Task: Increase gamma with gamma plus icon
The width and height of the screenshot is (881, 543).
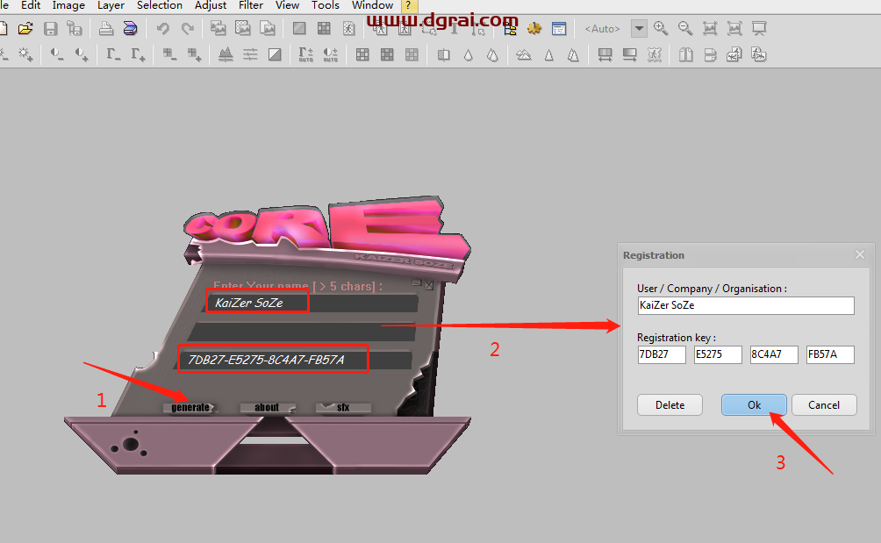Action: [x=139, y=54]
